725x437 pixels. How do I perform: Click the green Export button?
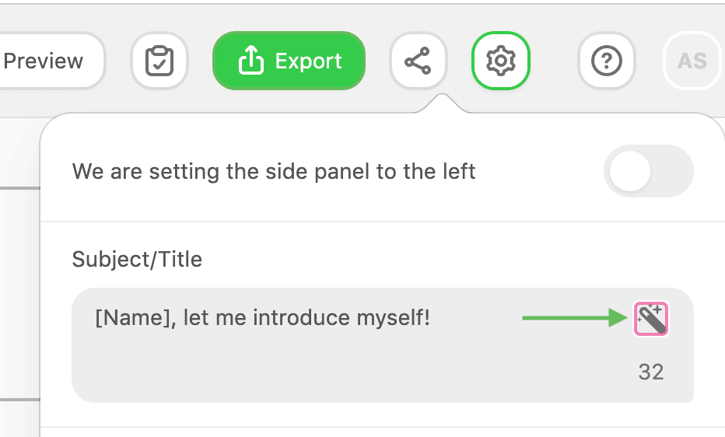(289, 61)
